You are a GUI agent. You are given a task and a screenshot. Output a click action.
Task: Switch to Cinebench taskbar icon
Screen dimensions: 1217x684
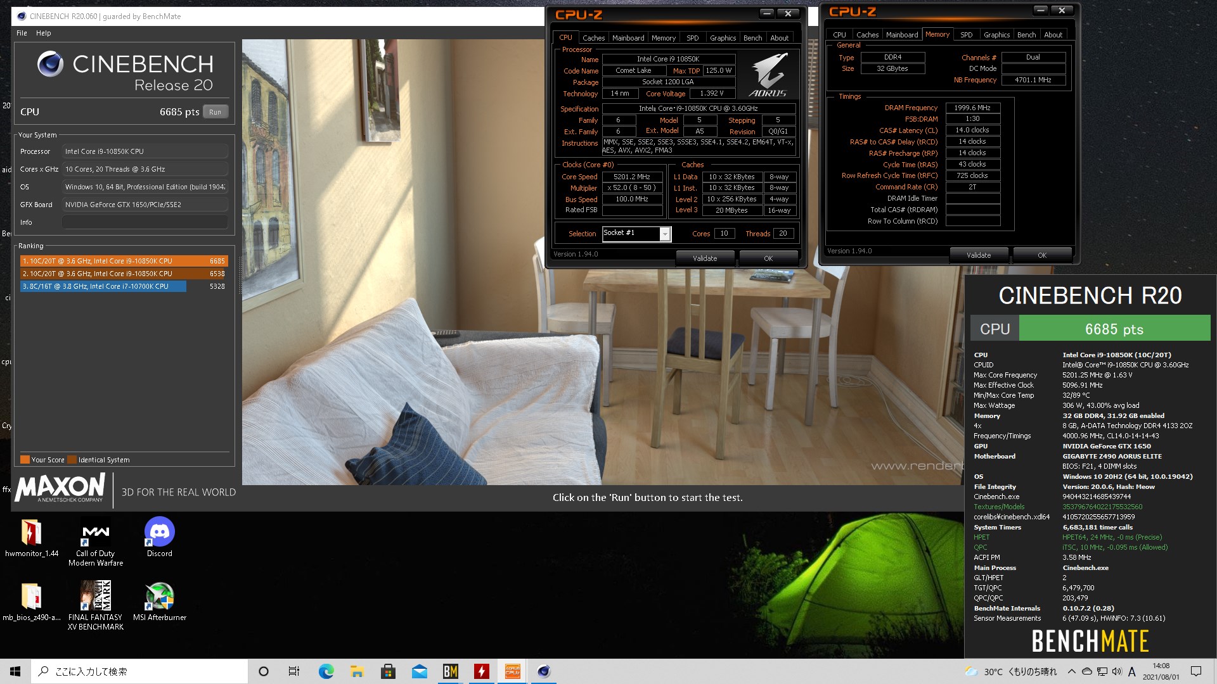544,671
